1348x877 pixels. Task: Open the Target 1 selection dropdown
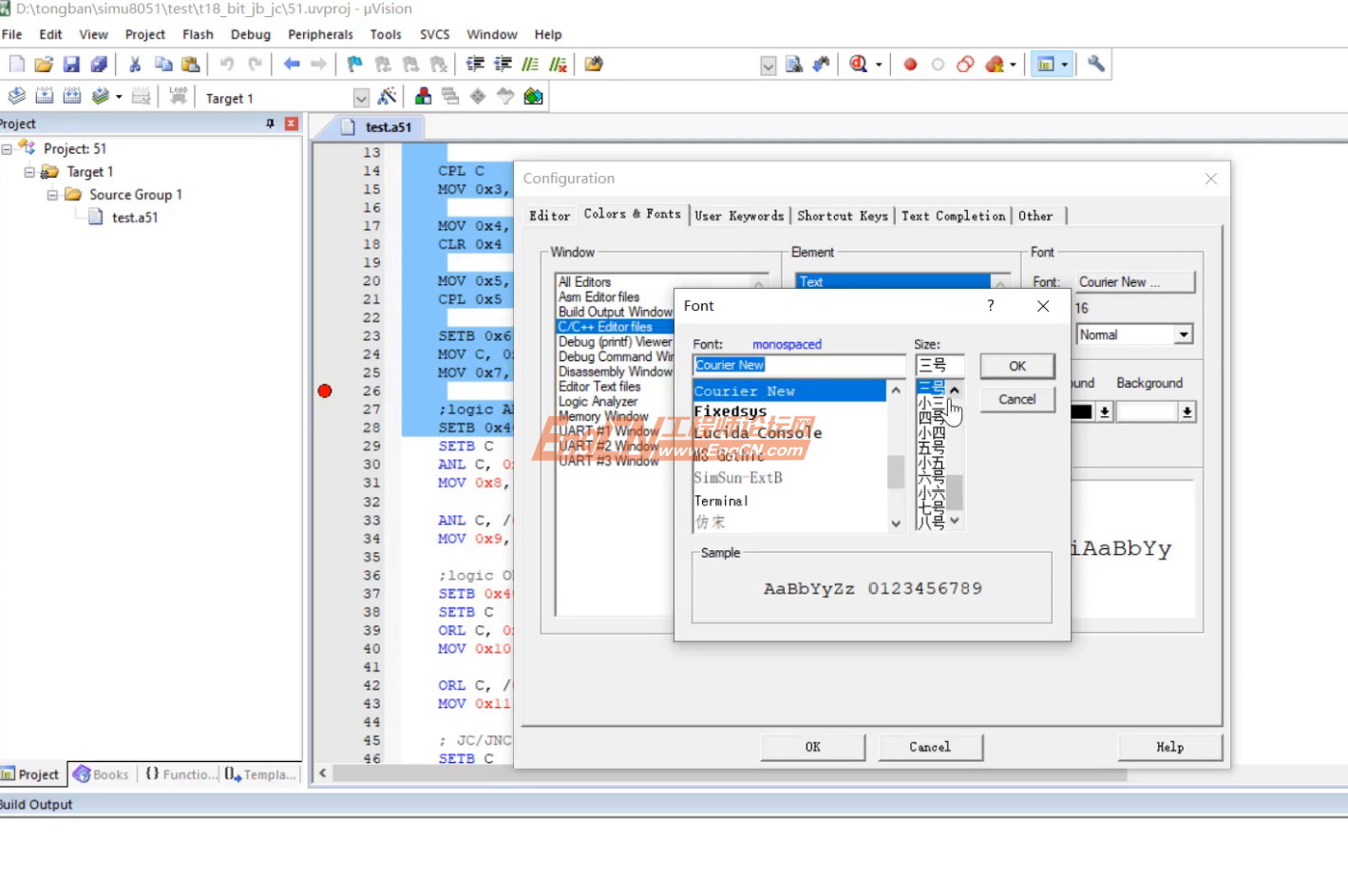(x=360, y=96)
